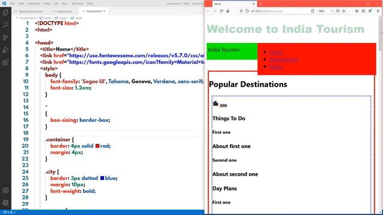383x215 pixels.
Task: Toggle Firefox reader view icon
Action: coord(312,11)
